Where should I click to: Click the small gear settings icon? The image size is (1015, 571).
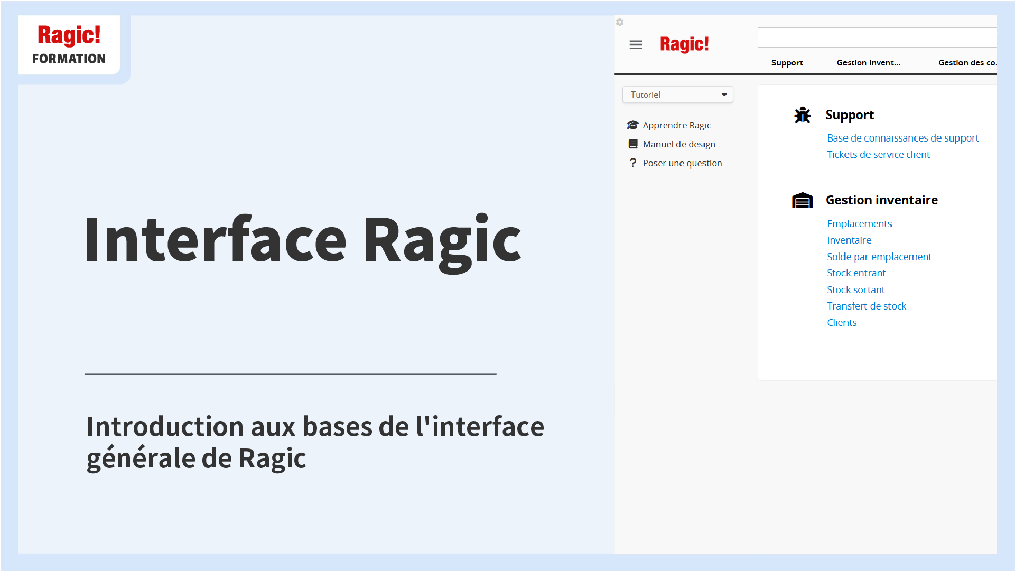coord(620,22)
